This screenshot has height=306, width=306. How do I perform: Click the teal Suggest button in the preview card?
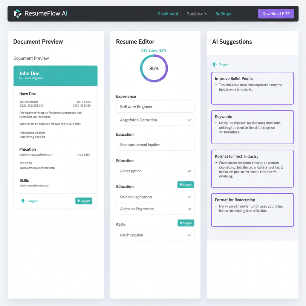click(x=84, y=201)
